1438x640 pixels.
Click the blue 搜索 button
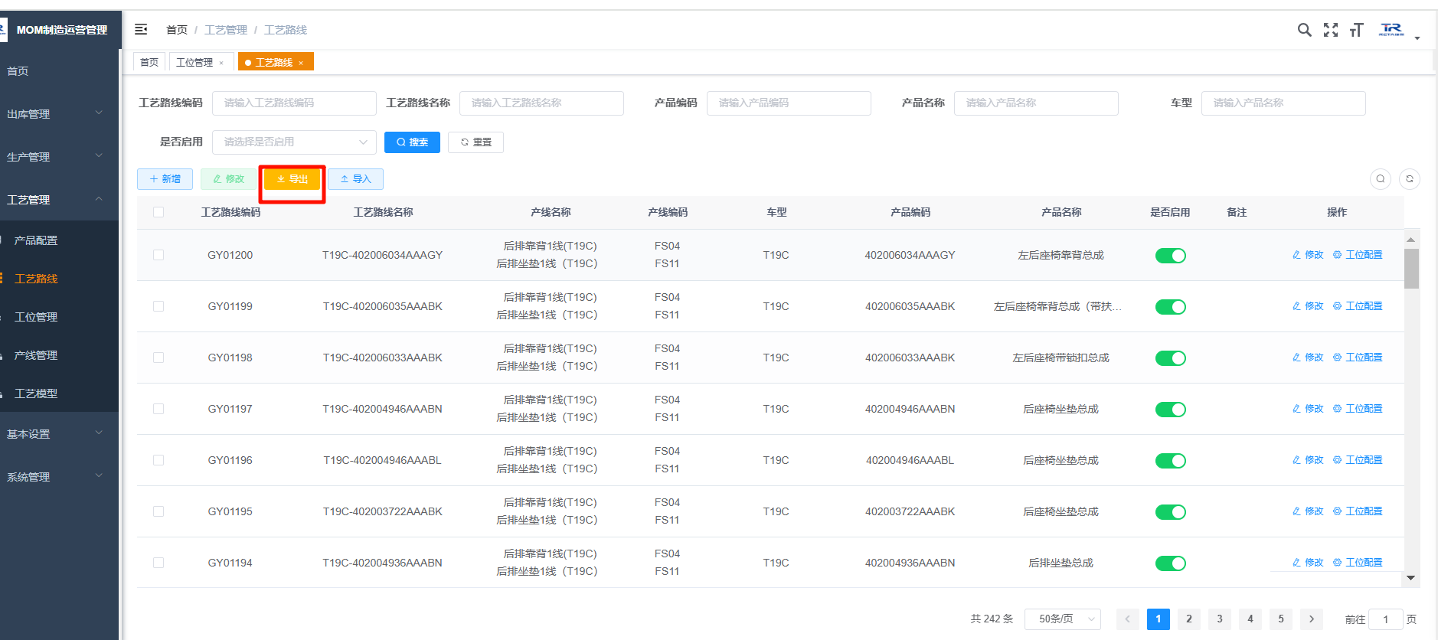[412, 142]
